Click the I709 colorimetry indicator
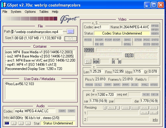The width and height of the screenshot is (166, 128). tap(138, 40)
